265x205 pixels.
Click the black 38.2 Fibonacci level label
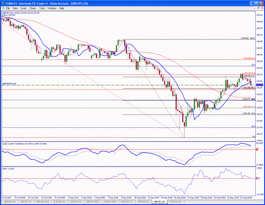(x=249, y=99)
